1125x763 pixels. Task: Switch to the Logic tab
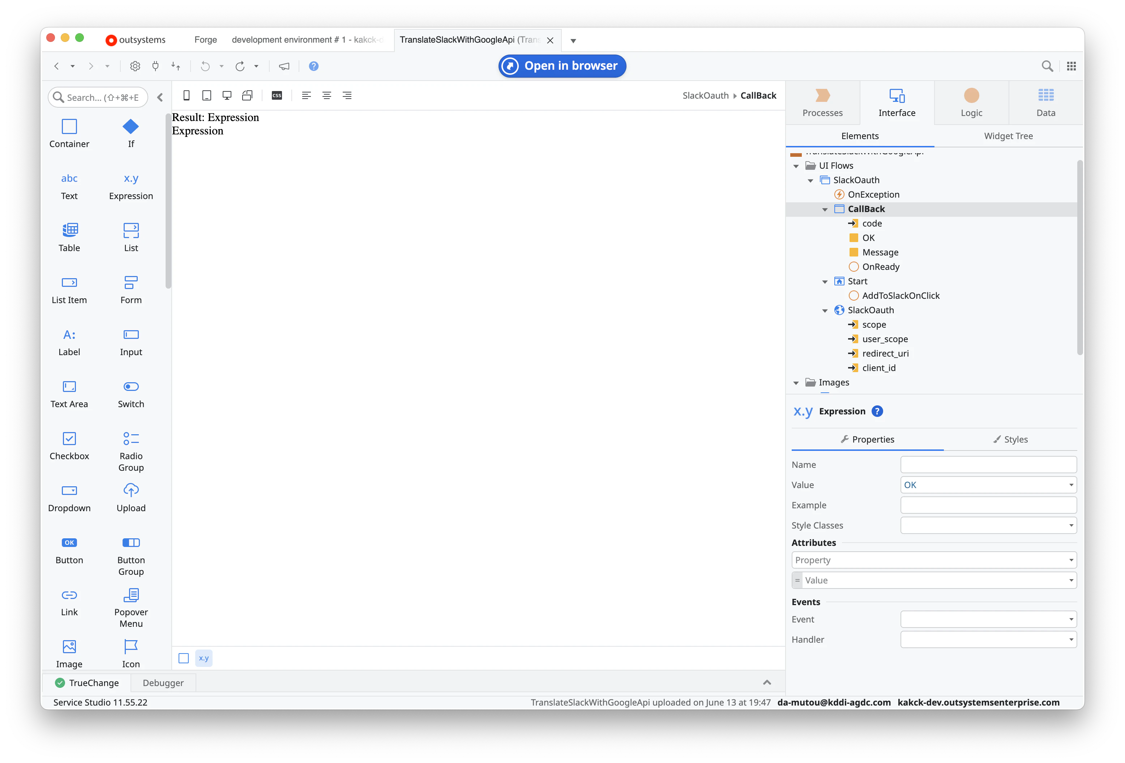pyautogui.click(x=971, y=103)
